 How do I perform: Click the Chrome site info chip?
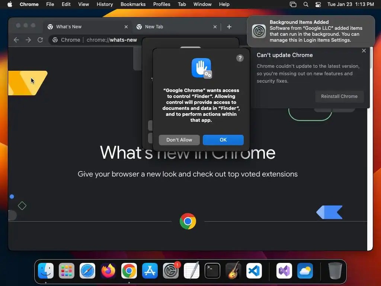66,40
